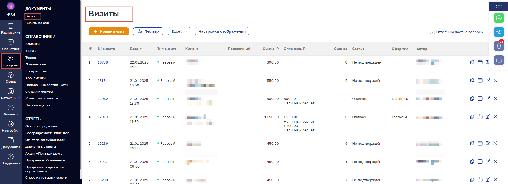Open calendar icon for visit 16788
Viewport: 508px width, 184px height.
(480, 62)
